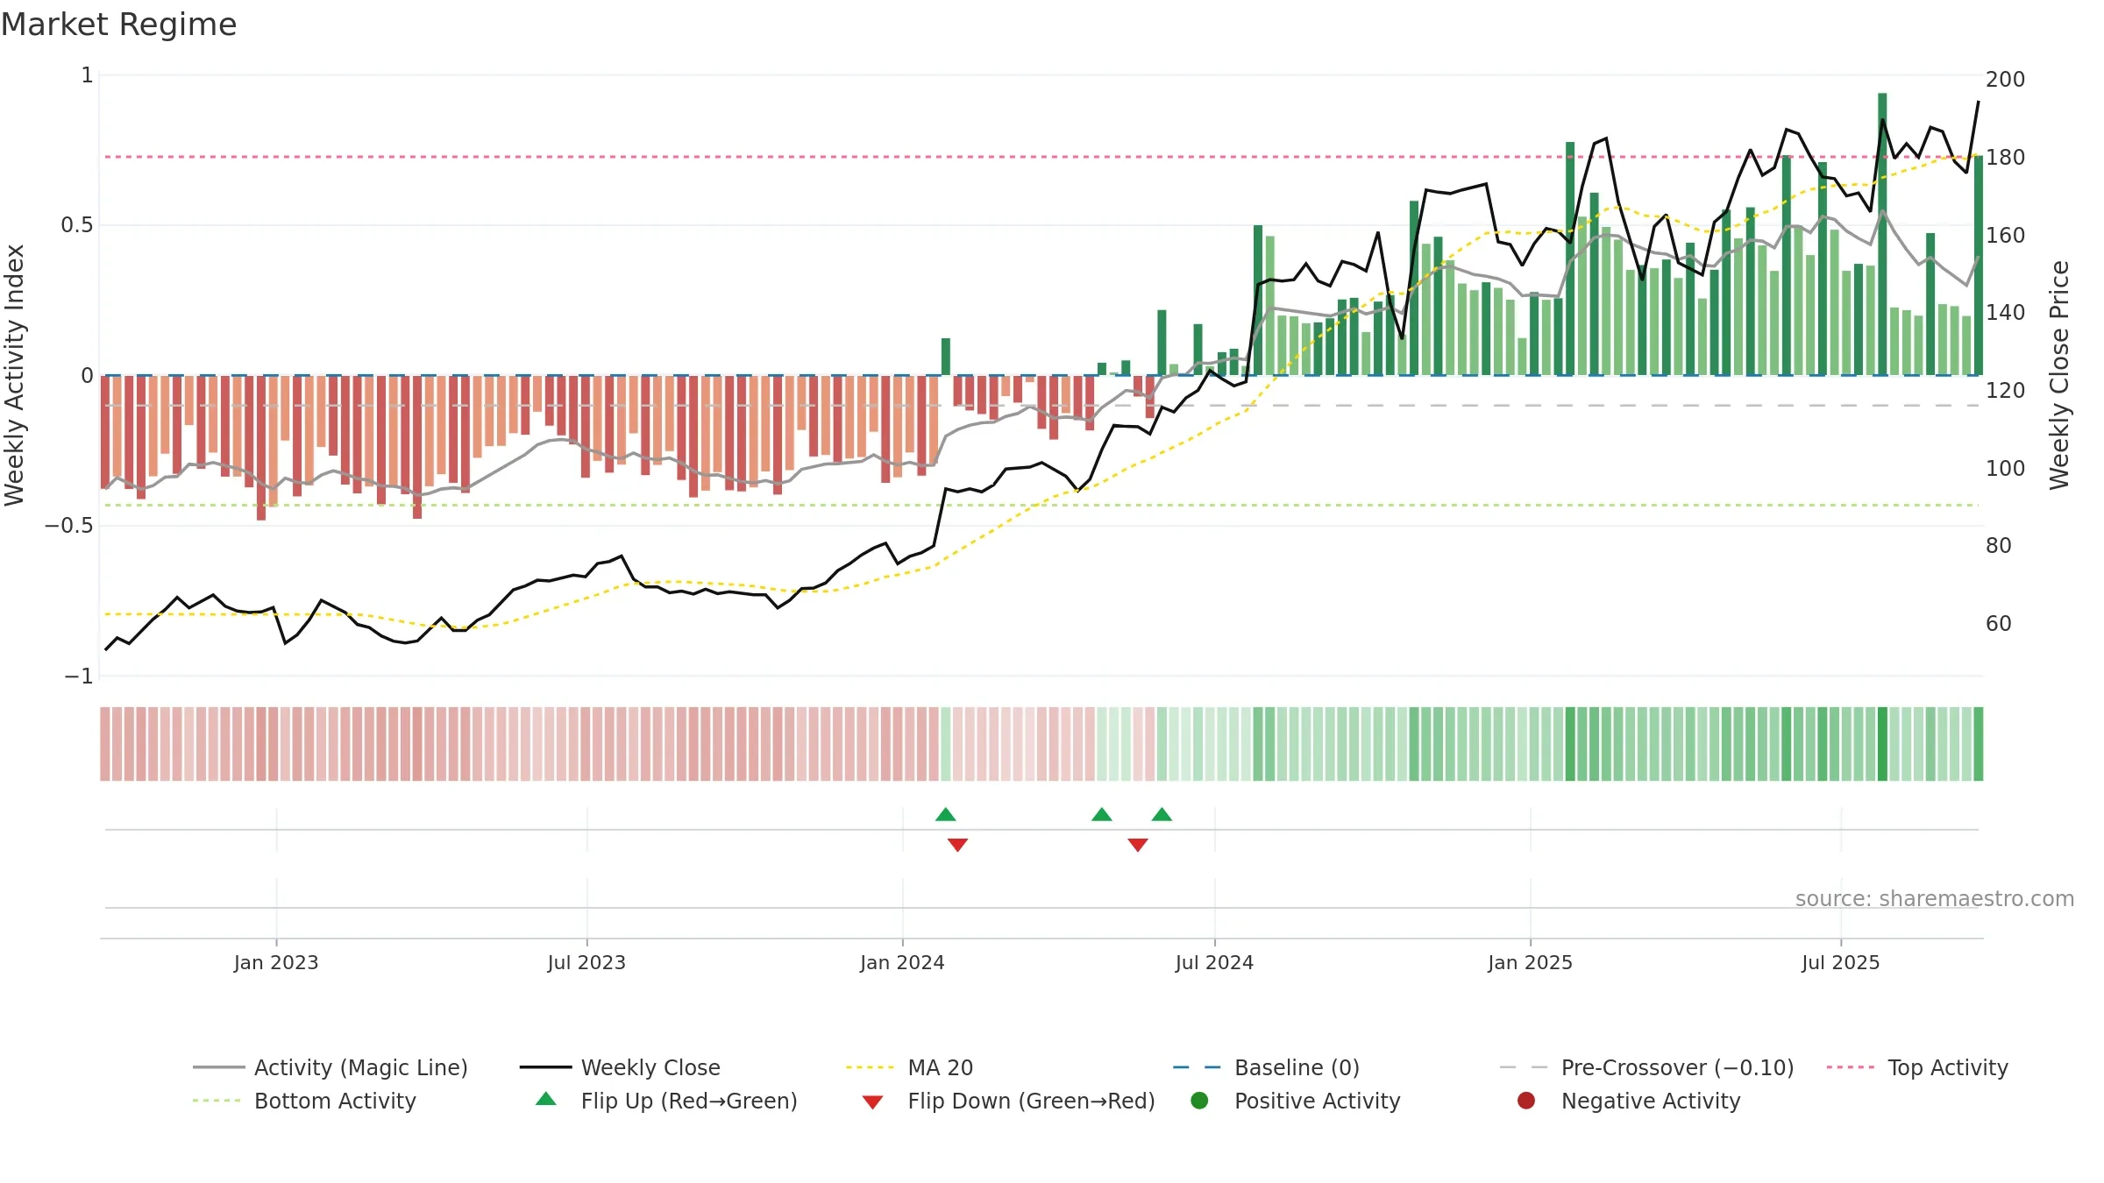Click the second green Flip Up marker near April 2024
Screen dimensions: 2104x1183
click(1102, 815)
